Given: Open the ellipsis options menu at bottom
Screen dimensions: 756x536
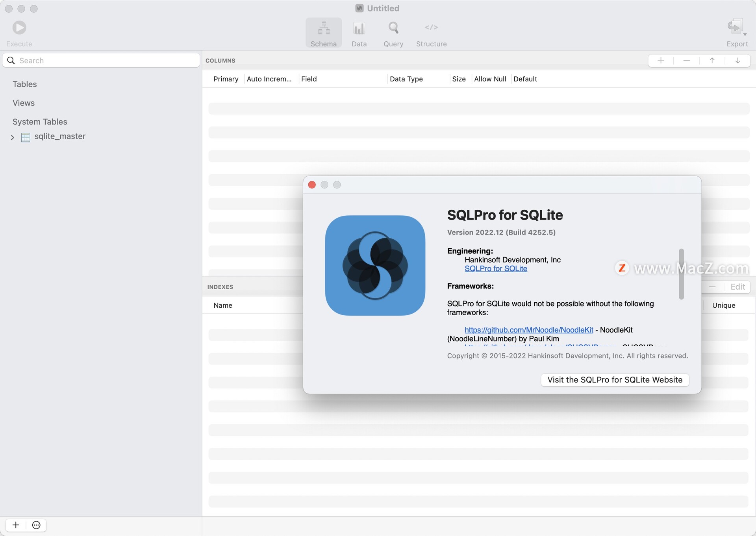Looking at the screenshot, I should [x=36, y=525].
